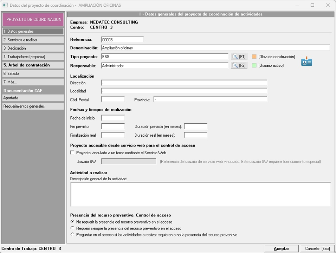Click the orange Obra de construcción swatch
336x253 pixels.
coord(254,57)
